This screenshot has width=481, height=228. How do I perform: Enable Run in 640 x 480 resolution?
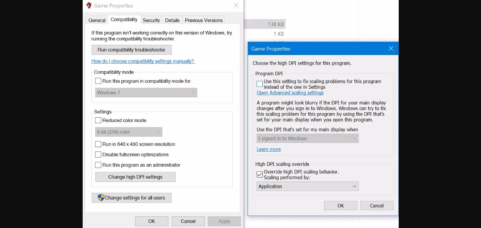(x=98, y=144)
